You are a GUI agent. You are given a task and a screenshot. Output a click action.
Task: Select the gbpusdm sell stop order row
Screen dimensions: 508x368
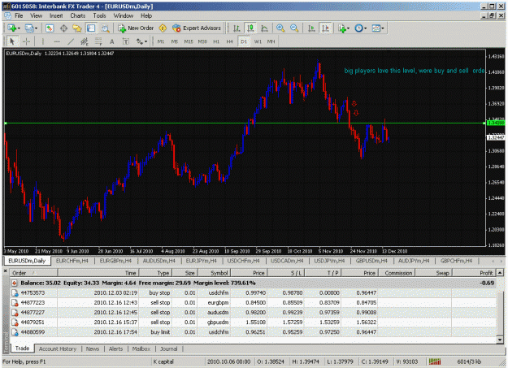pyautogui.click(x=253, y=323)
